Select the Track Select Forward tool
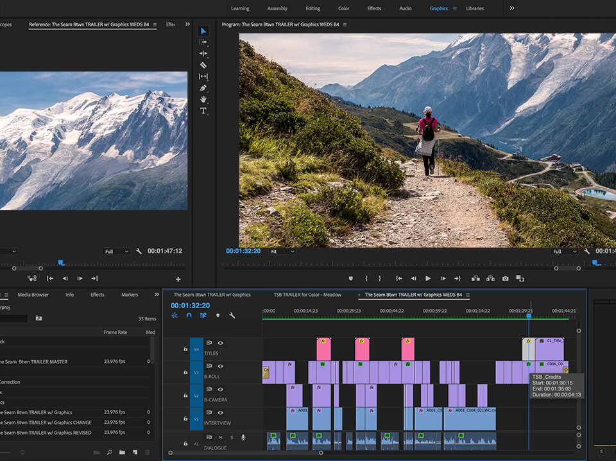 click(x=203, y=42)
